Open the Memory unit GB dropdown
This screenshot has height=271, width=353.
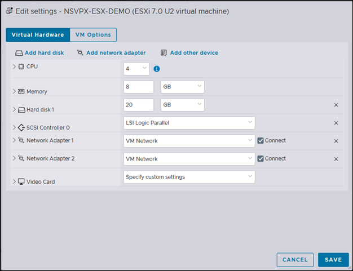coord(182,87)
